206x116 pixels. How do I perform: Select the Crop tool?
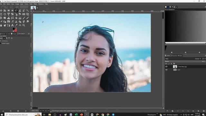click(x=5, y=14)
